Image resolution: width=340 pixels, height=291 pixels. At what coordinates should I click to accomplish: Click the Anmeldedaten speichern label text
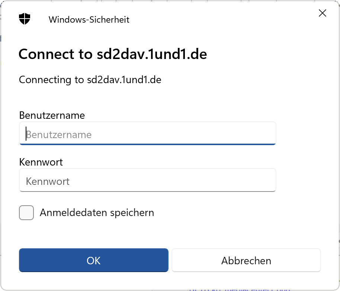point(97,212)
